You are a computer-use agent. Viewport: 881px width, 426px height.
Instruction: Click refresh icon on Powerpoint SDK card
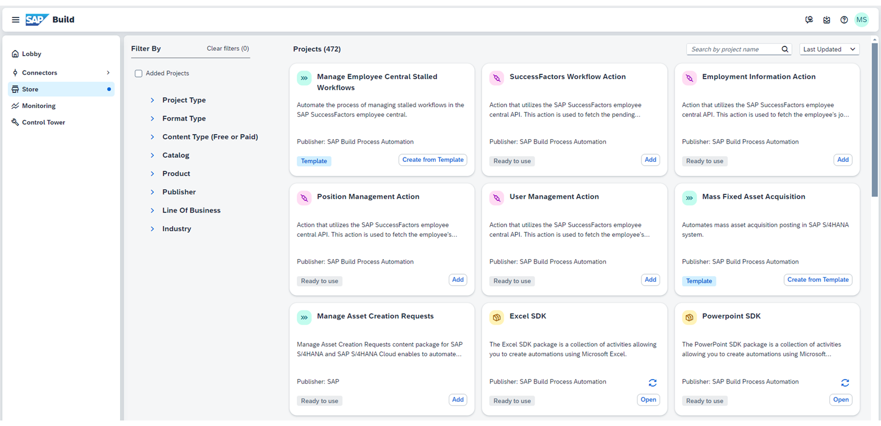click(x=845, y=383)
